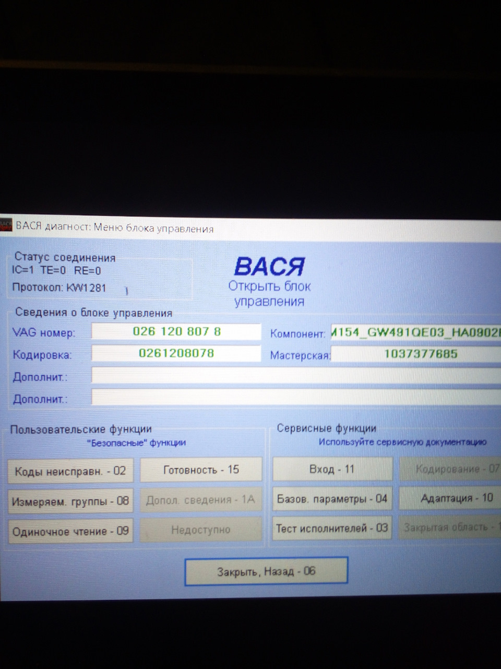Screen dimensions: 501x669
Task: Click the Компонент field value
Action: tap(416, 332)
